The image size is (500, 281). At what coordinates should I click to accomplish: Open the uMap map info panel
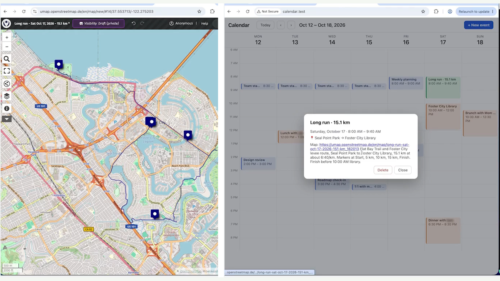pos(7,108)
